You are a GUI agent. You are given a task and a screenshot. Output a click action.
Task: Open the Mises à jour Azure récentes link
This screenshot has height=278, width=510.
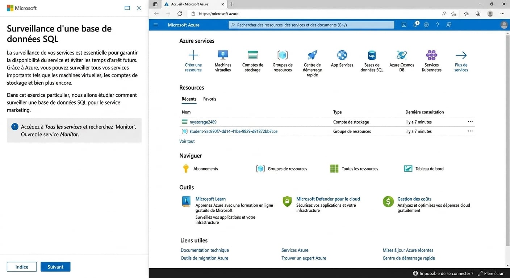[x=408, y=250]
